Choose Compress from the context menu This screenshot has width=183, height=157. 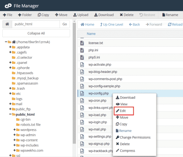(125, 151)
